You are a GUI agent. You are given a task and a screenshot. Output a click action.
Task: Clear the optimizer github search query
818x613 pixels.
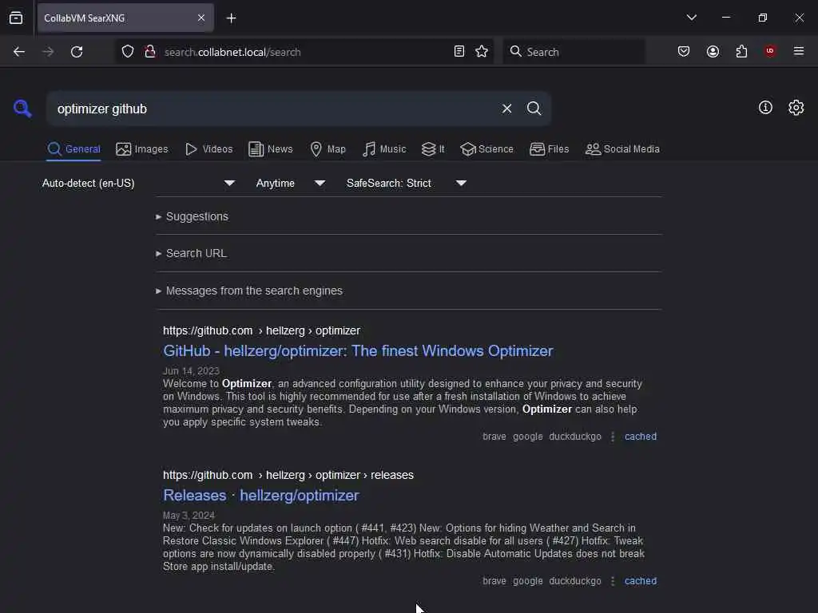506,109
